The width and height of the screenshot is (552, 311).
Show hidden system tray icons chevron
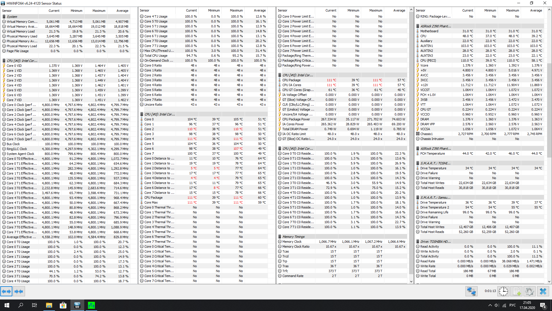[x=490, y=305]
